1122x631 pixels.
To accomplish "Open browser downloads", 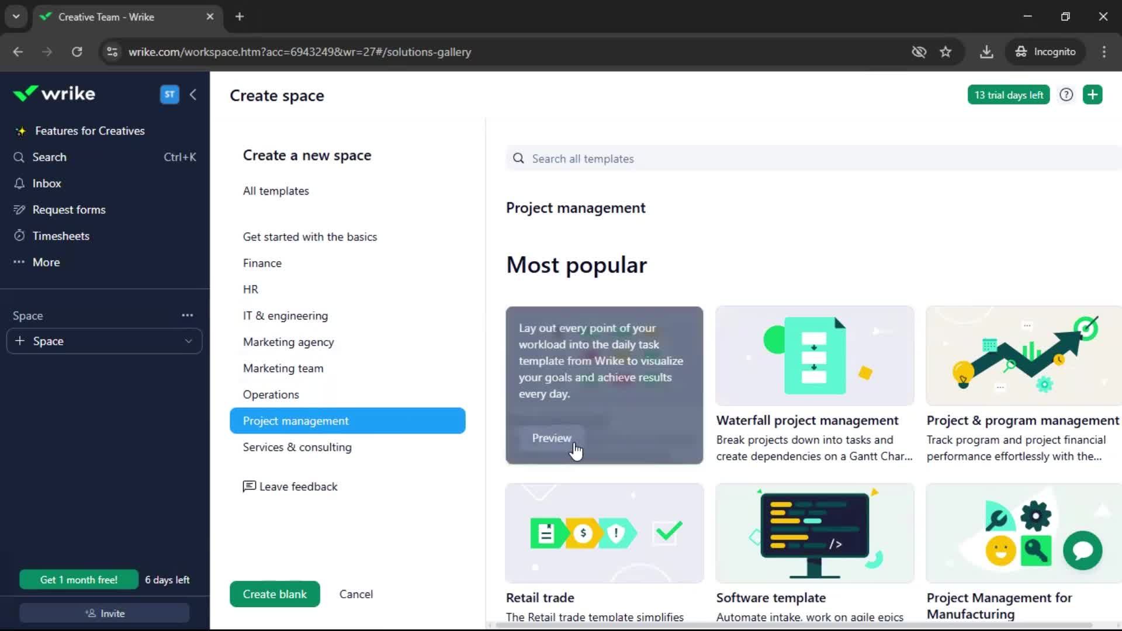I will pos(986,52).
